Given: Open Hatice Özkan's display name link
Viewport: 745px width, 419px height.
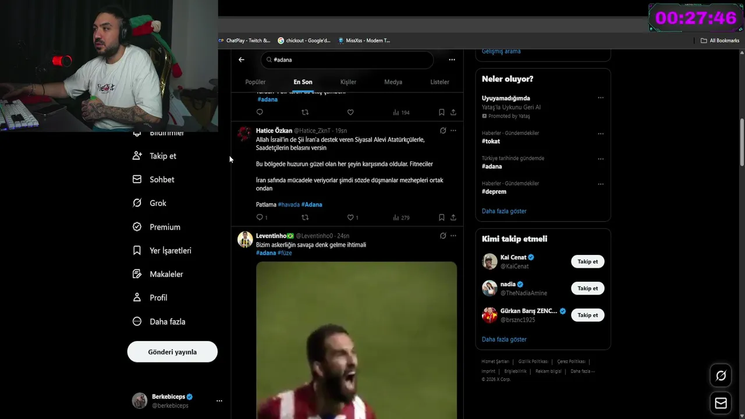Looking at the screenshot, I should pos(274,130).
